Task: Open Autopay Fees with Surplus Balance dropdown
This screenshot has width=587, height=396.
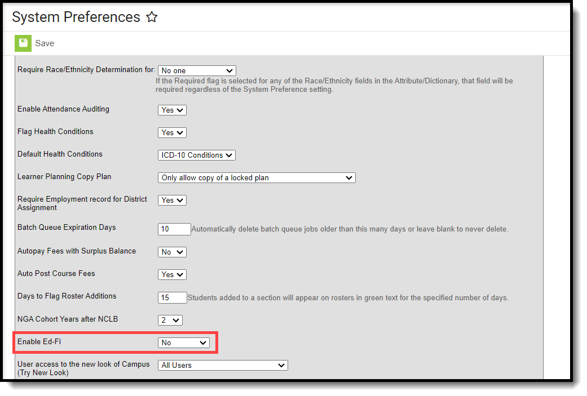Action: pos(172,252)
